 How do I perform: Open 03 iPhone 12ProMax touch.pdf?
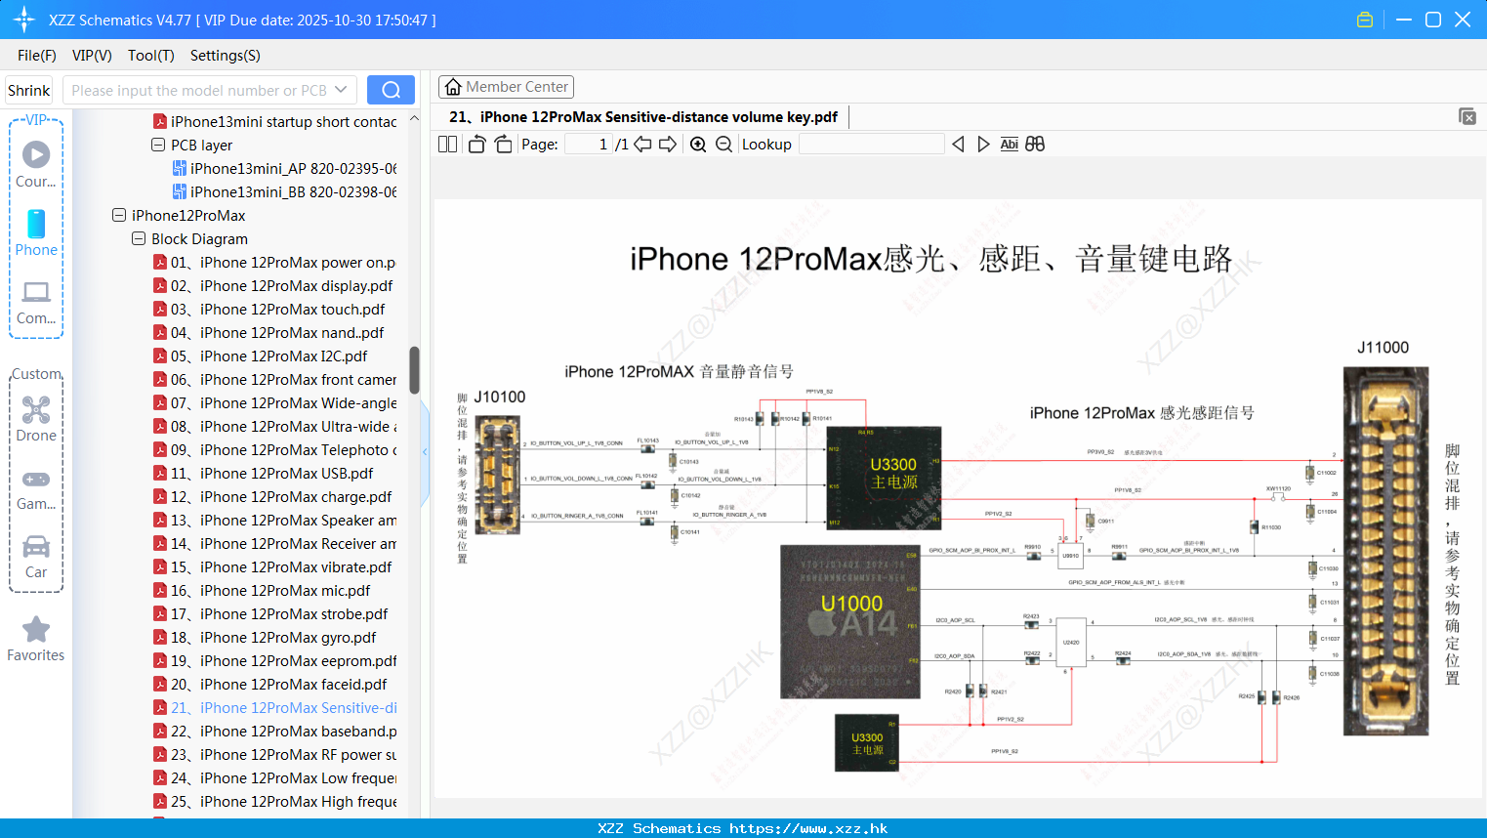point(269,309)
